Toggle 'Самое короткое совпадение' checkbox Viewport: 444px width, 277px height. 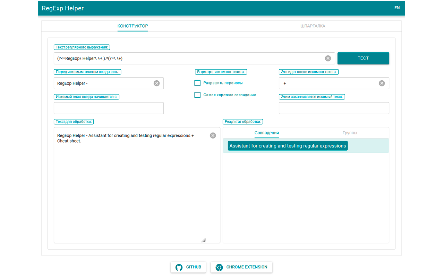click(197, 95)
